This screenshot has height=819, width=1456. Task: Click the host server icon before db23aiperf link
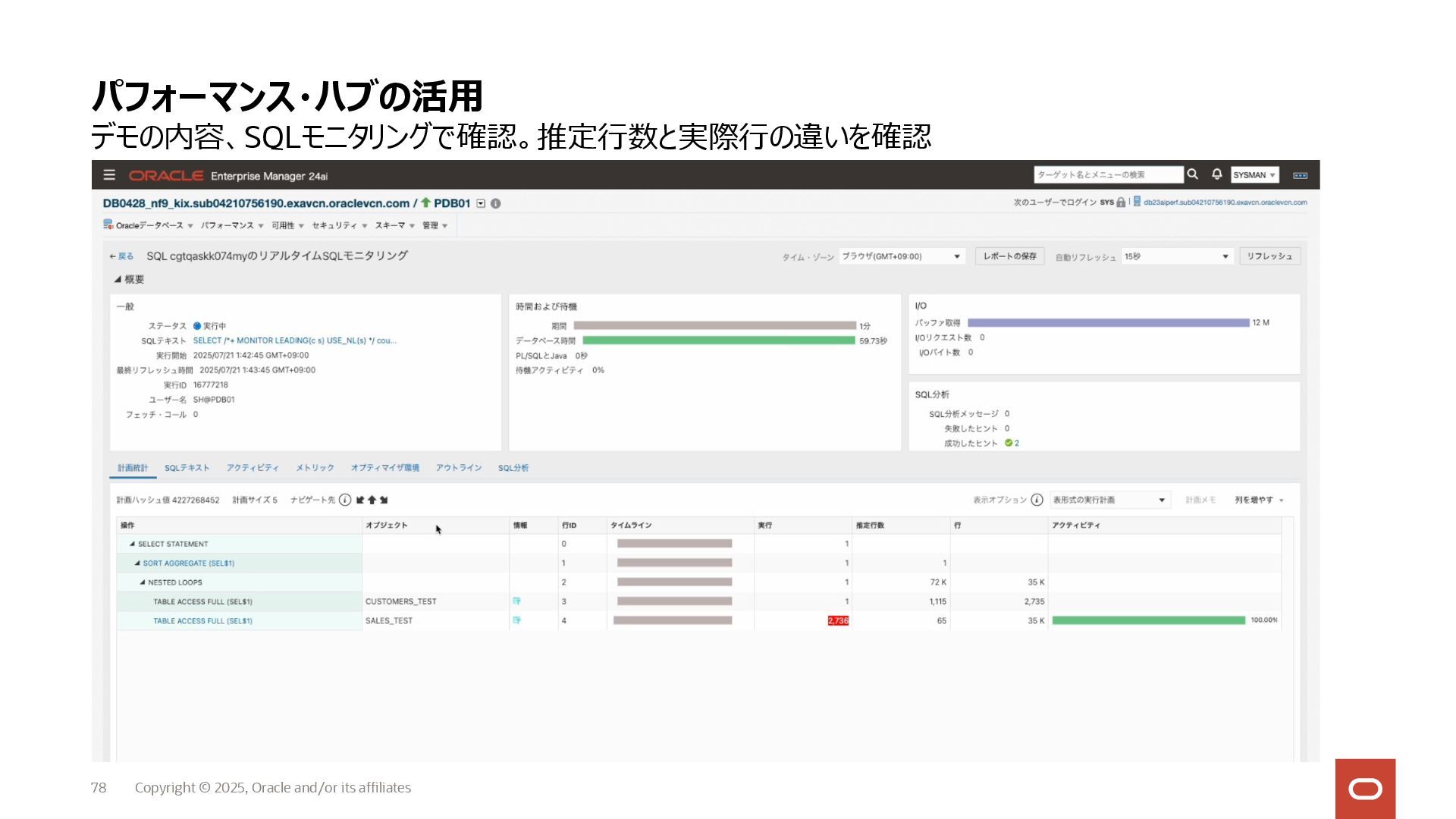pyautogui.click(x=1137, y=202)
